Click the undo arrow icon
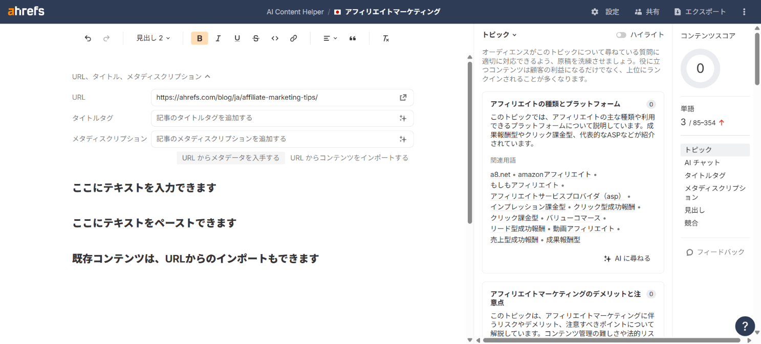The width and height of the screenshot is (761, 344). click(x=88, y=38)
